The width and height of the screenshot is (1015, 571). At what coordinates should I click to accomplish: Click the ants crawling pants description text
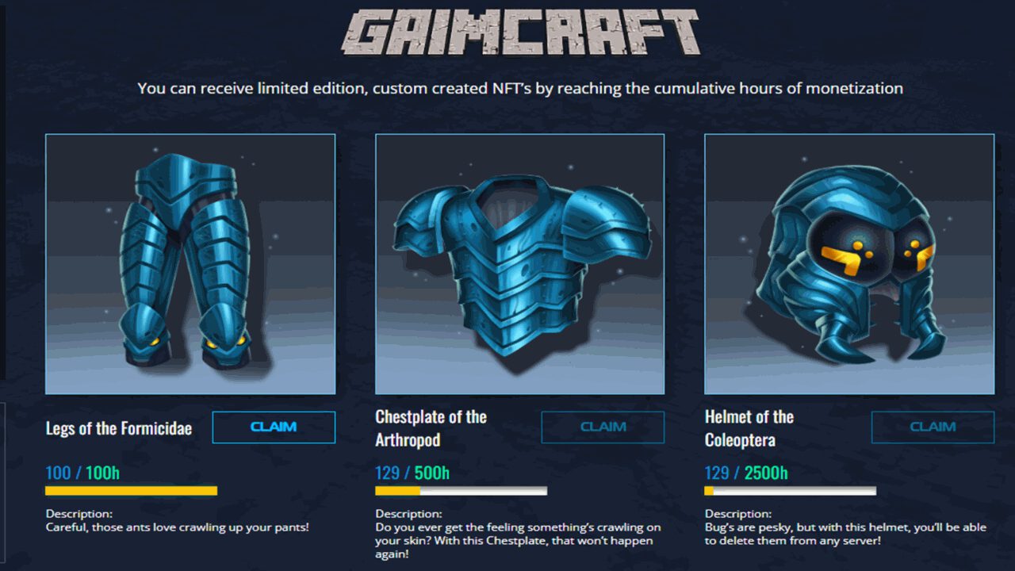click(x=177, y=527)
